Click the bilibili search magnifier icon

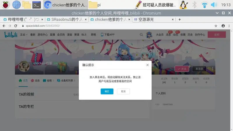(x=141, y=35)
